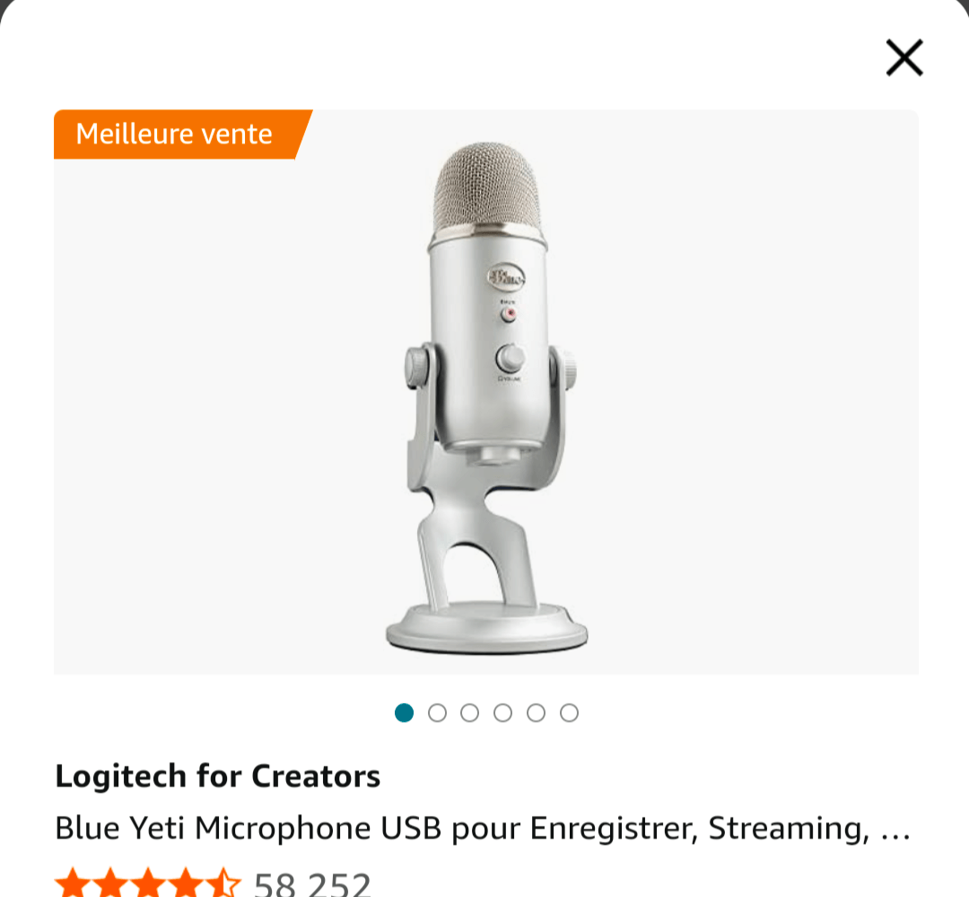Click the second orange rating star
Image resolution: width=969 pixels, height=897 pixels.
click(110, 882)
